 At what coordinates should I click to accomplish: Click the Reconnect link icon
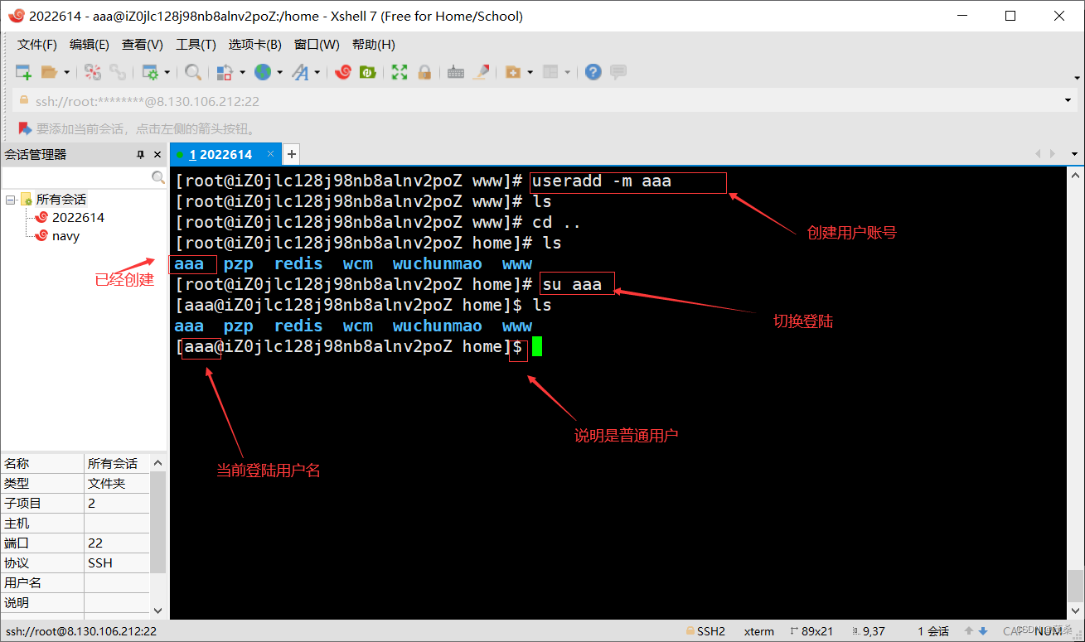coord(118,72)
